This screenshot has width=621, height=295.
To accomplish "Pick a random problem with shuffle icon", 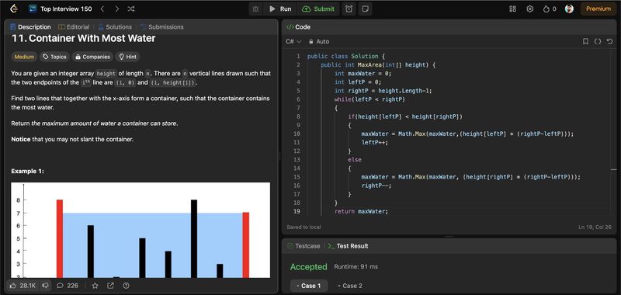I will [x=131, y=9].
